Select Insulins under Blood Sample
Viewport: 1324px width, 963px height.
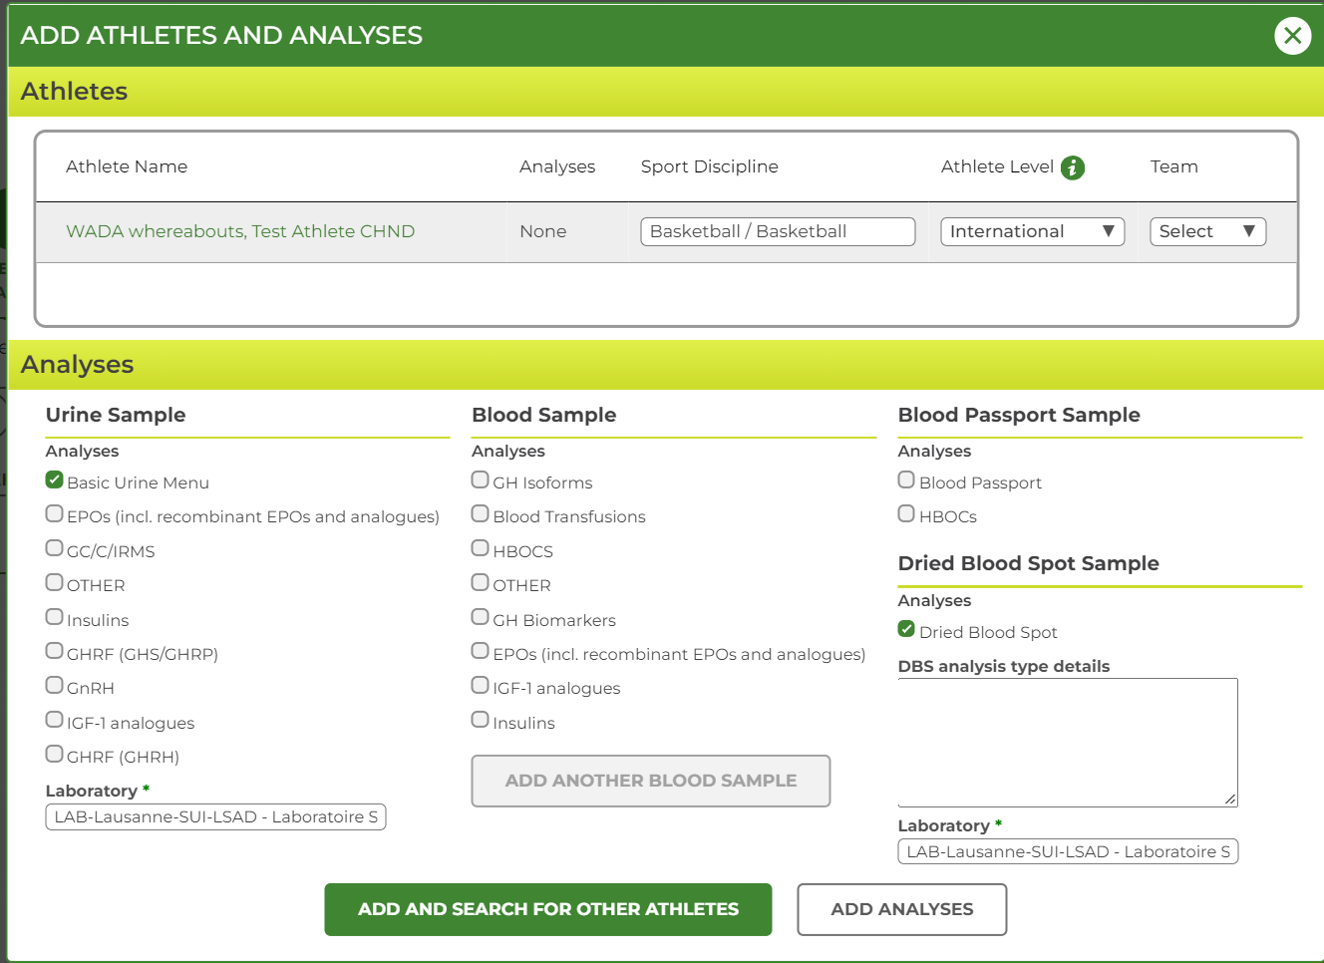pos(481,720)
